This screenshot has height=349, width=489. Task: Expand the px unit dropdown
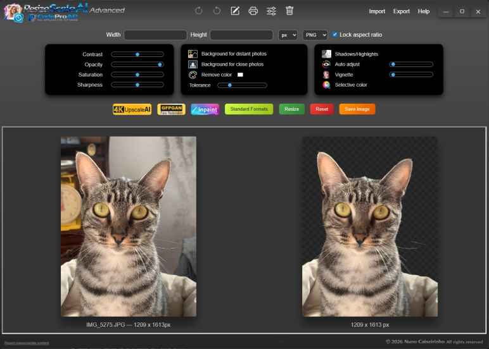point(288,35)
